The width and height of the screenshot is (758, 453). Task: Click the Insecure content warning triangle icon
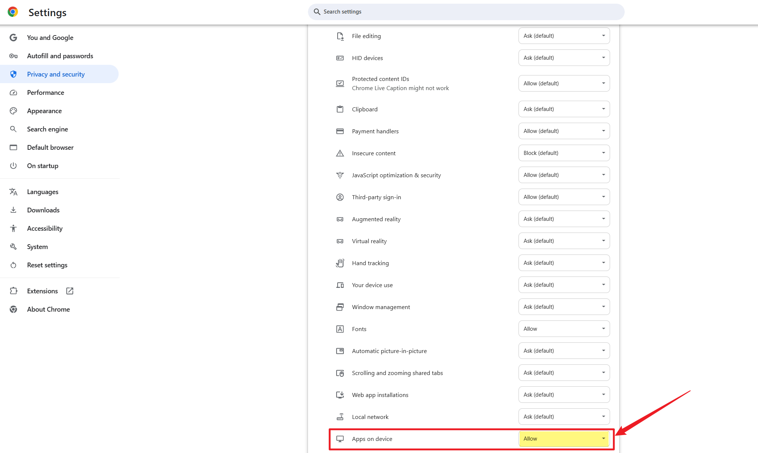pos(340,153)
